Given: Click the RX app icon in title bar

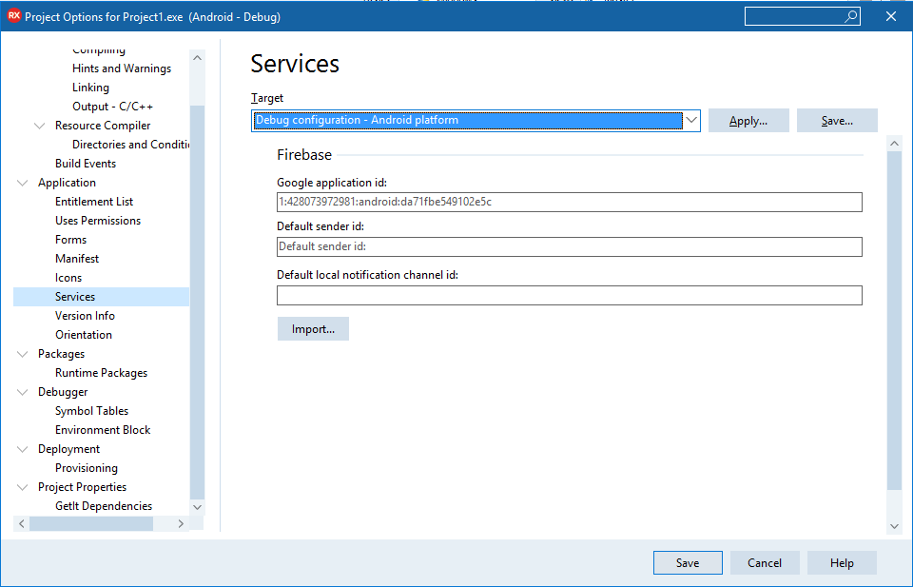Looking at the screenshot, I should (x=13, y=16).
